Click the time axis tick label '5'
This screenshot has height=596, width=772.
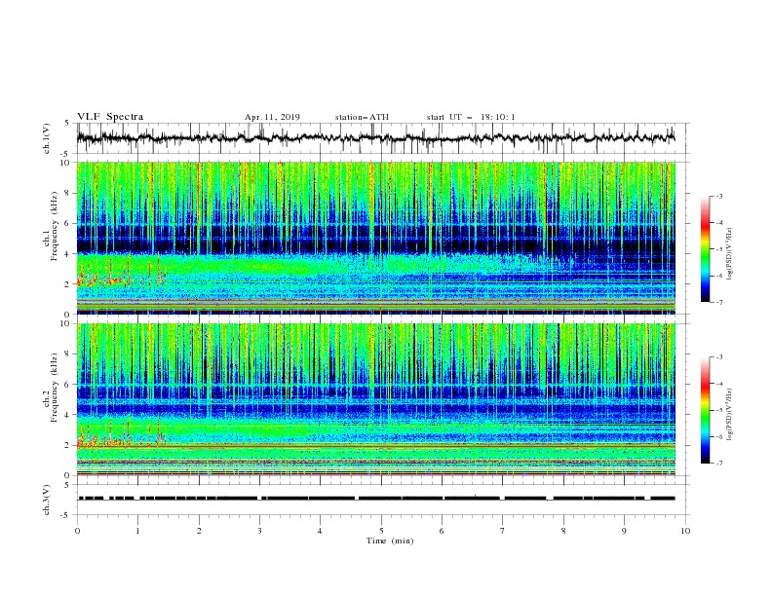point(381,531)
